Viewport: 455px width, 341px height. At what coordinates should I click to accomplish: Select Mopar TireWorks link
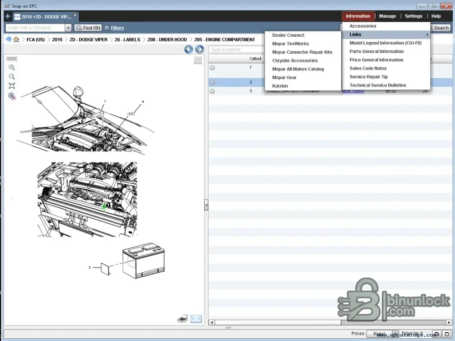pos(303,44)
